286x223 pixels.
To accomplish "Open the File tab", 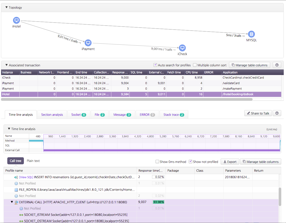I will (x=100, y=114).
